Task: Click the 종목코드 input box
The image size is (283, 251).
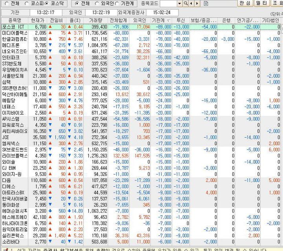Action: click(169, 4)
